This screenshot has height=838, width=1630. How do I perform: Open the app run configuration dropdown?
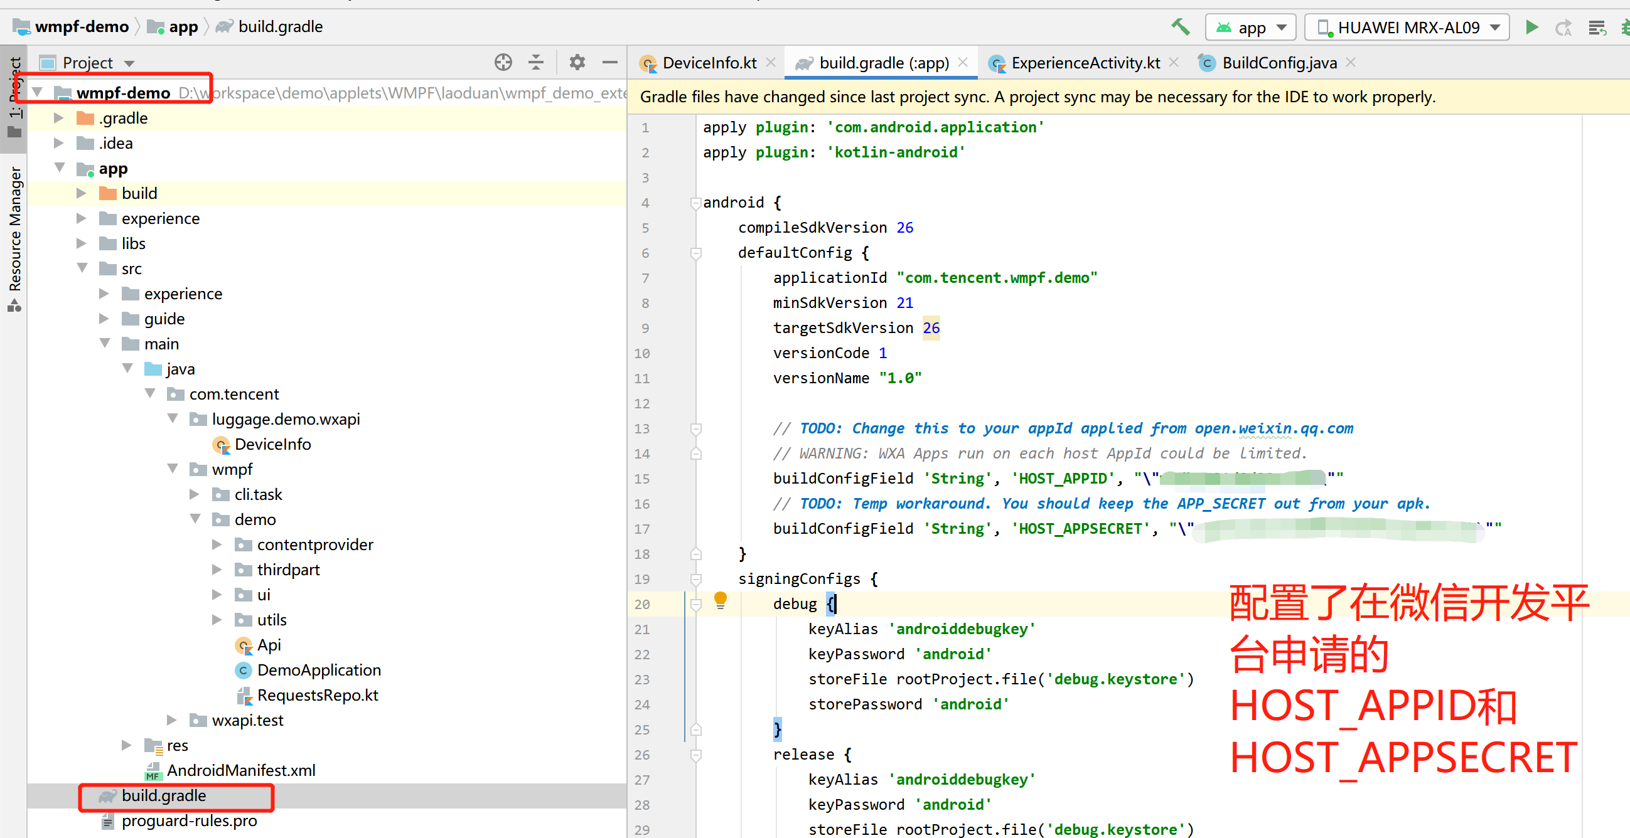[x=1251, y=27]
